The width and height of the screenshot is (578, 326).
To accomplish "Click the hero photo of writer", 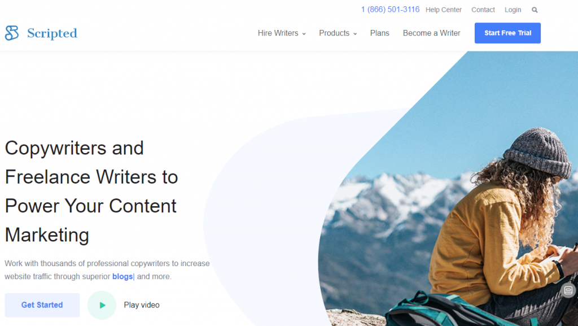I will coord(448,189).
